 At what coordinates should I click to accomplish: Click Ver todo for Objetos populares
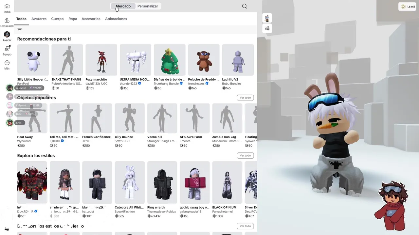tap(245, 98)
